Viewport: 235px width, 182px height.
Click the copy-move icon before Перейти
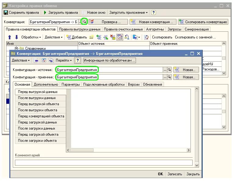coord(51,60)
